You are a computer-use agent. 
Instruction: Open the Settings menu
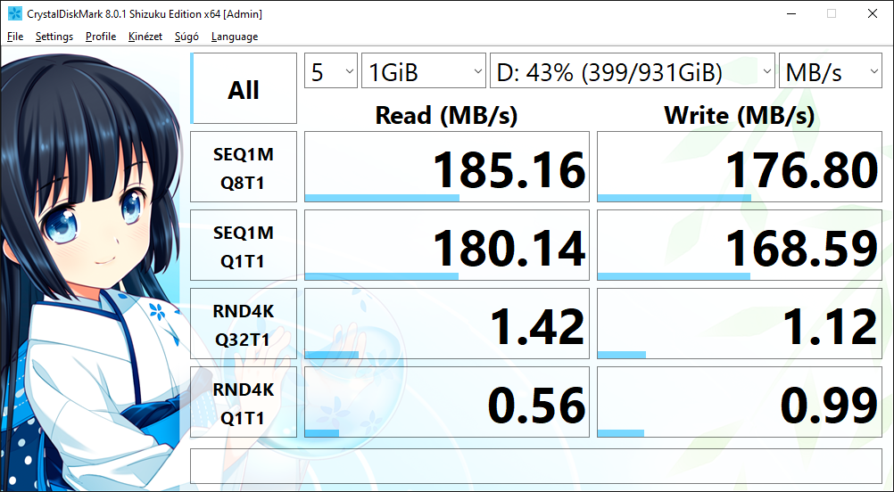54,37
